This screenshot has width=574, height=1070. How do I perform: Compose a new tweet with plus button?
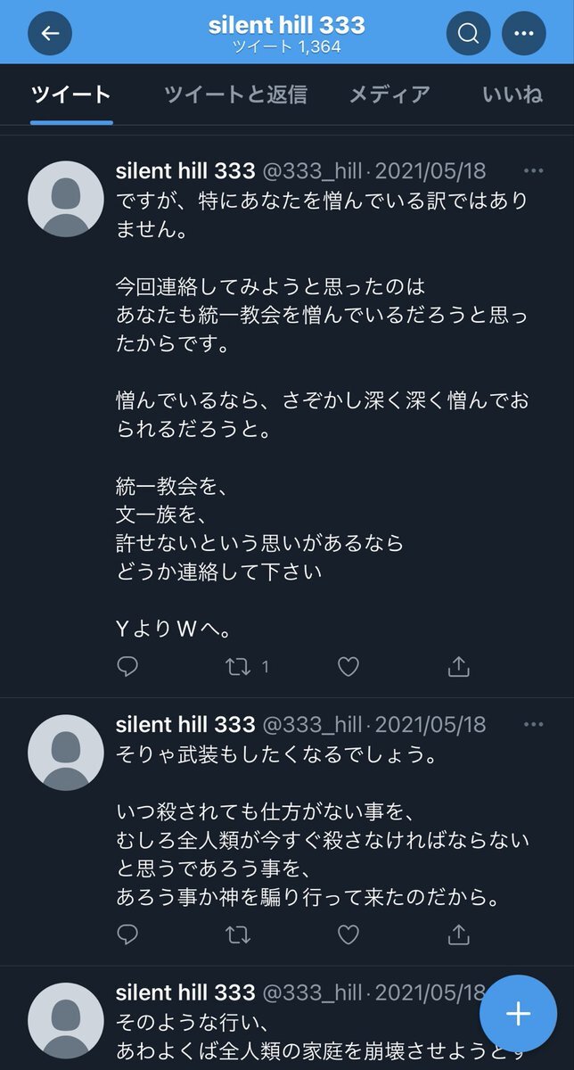click(518, 1014)
